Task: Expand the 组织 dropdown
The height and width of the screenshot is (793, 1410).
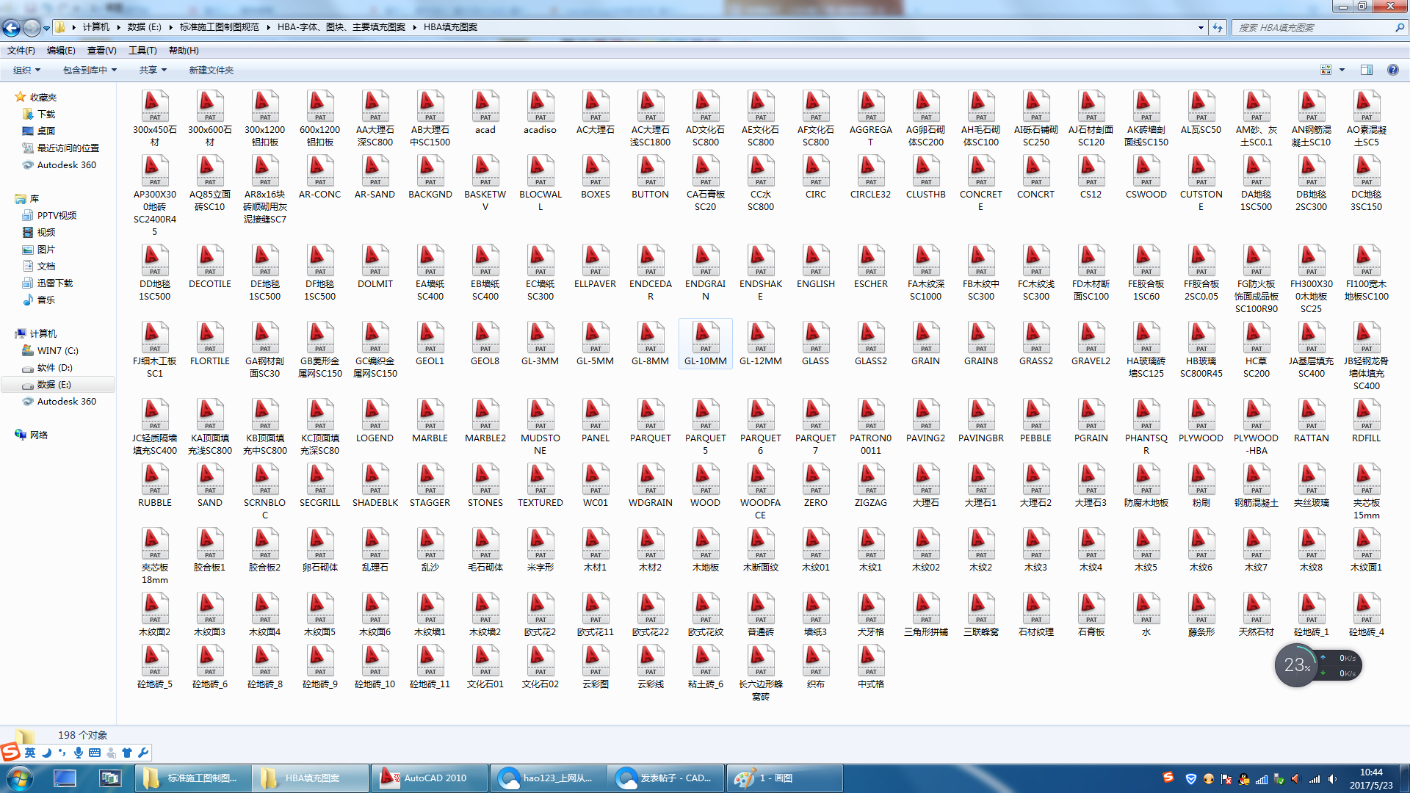Action: (27, 70)
